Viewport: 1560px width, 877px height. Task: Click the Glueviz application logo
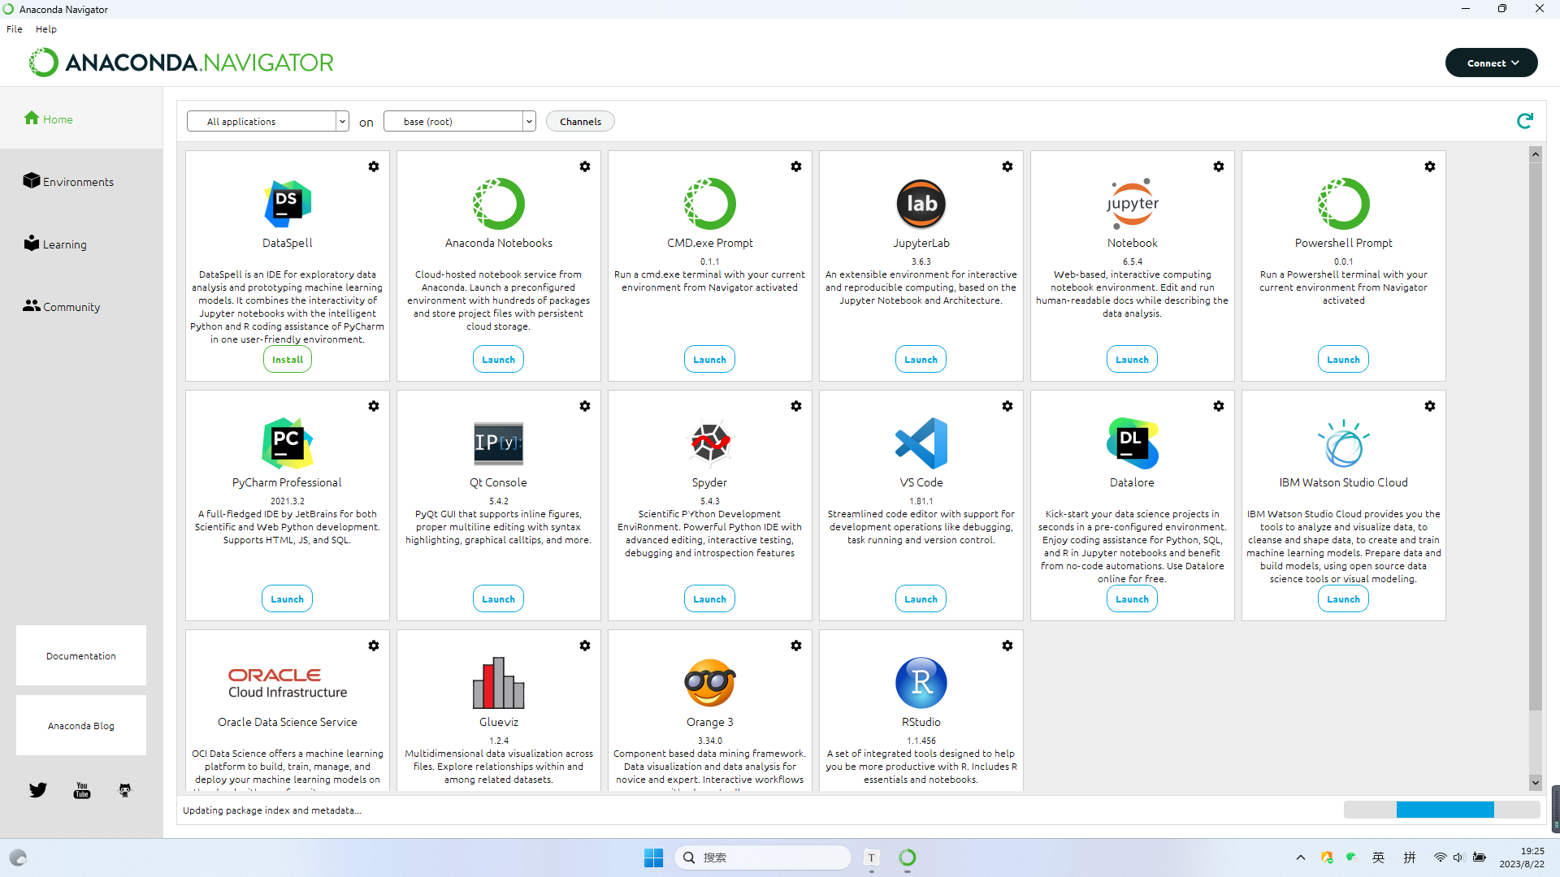pos(499,683)
